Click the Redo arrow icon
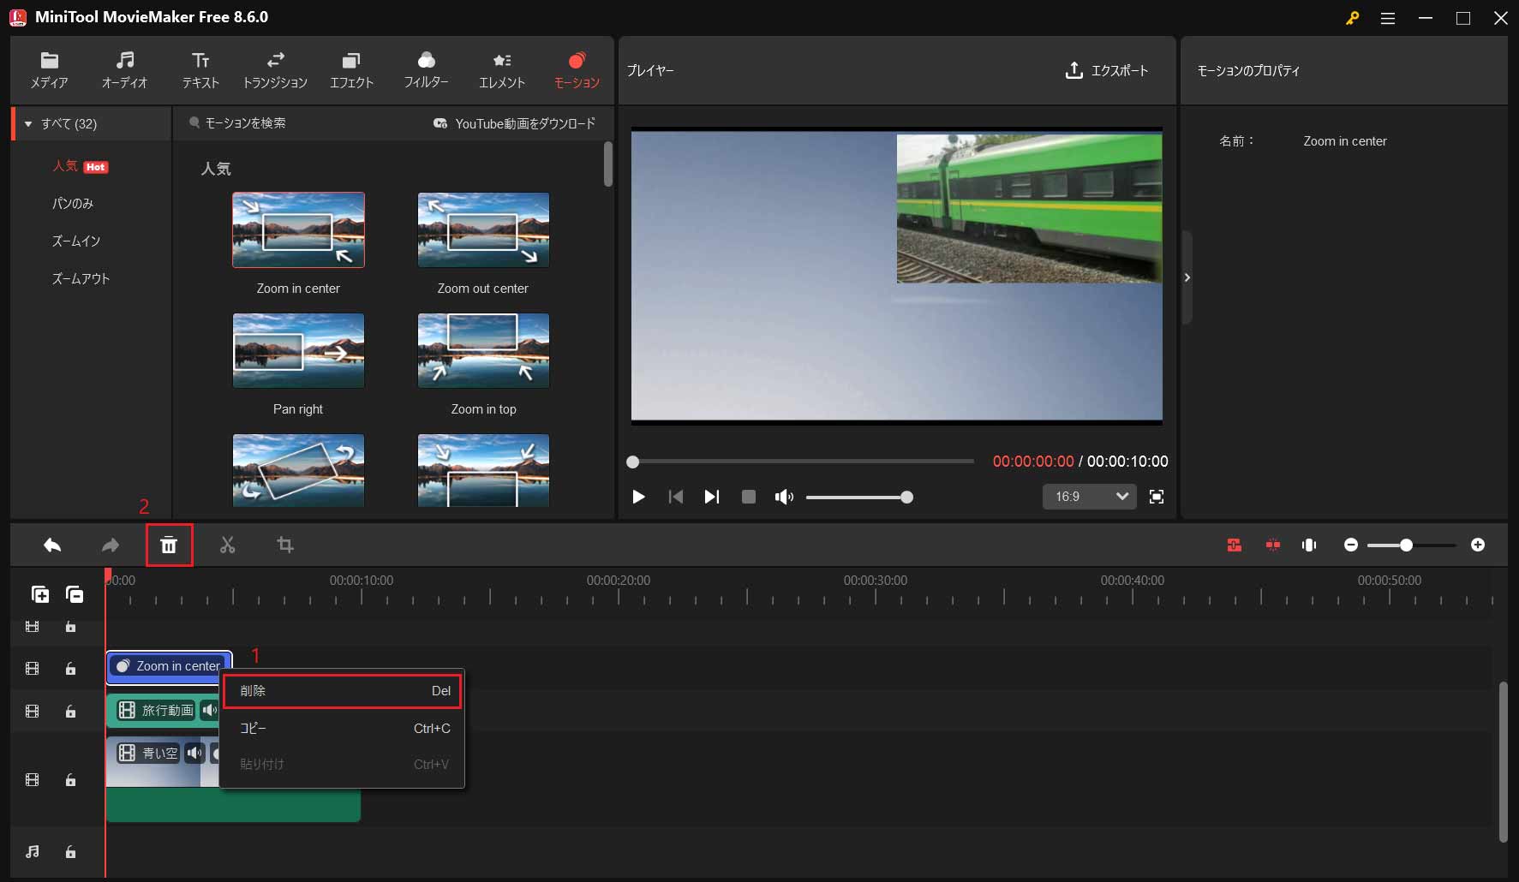 (x=110, y=545)
